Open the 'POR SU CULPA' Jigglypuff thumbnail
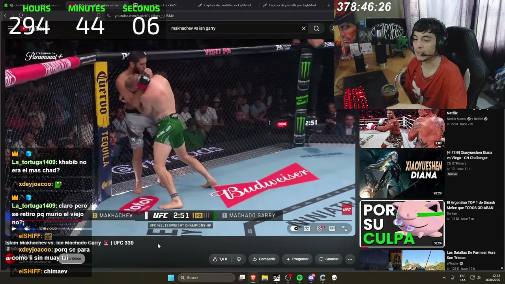This screenshot has height=284, width=505. click(x=402, y=224)
